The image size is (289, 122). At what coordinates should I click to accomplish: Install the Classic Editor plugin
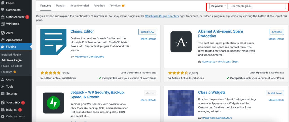coord(147,32)
